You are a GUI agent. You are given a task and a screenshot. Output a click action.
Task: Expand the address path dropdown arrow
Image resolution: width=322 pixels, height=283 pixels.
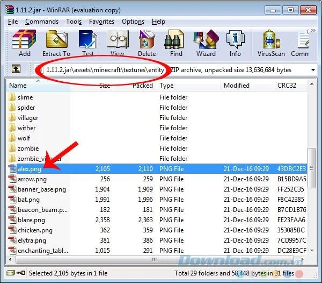click(313, 70)
